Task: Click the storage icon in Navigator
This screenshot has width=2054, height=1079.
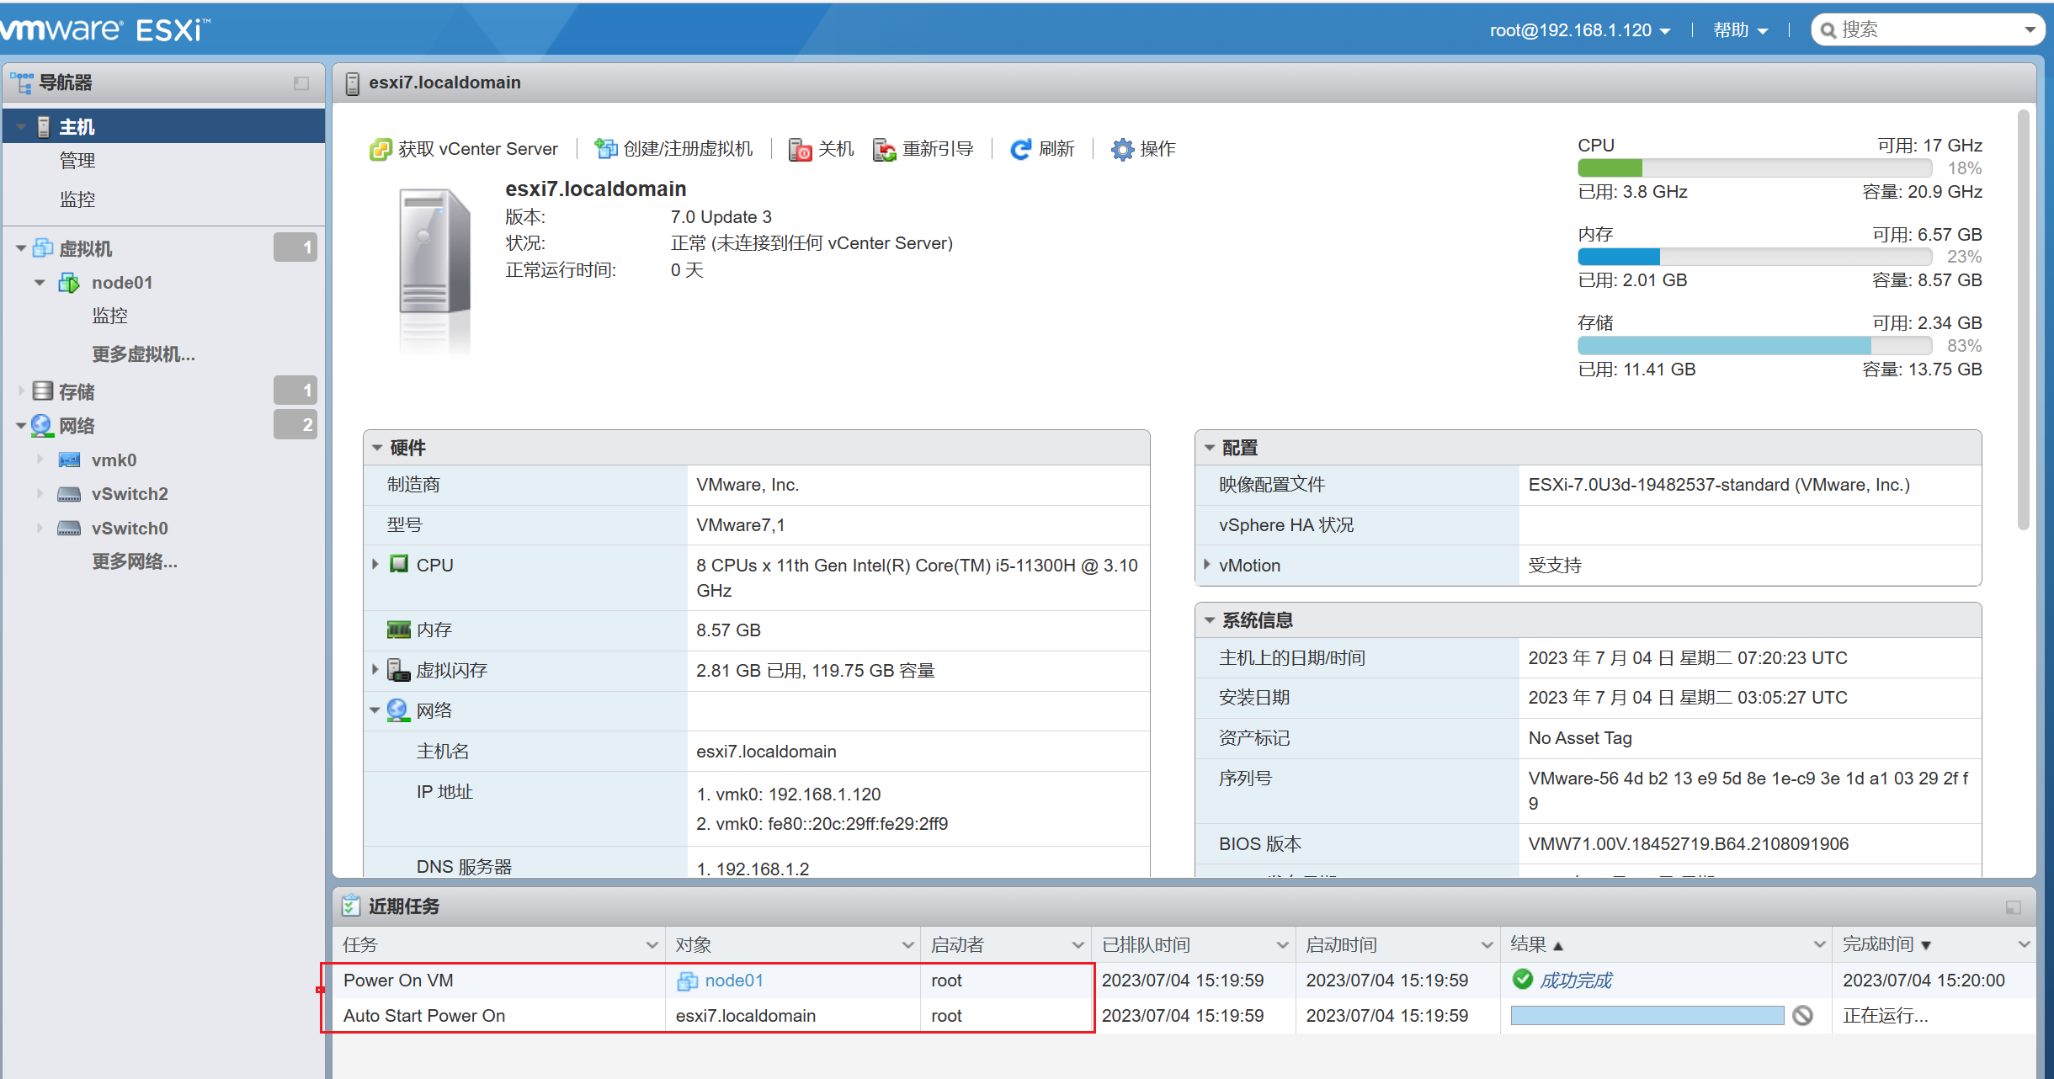Action: tap(43, 391)
